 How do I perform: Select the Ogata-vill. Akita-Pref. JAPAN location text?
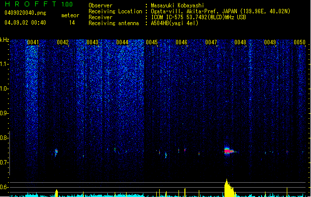[x=221, y=11]
